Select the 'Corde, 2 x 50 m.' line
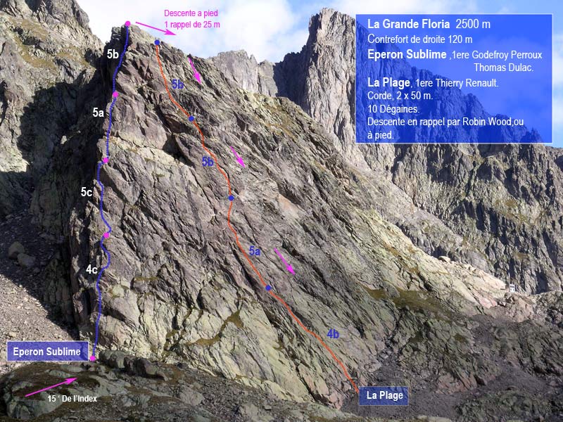563x422 pixels. [x=400, y=96]
